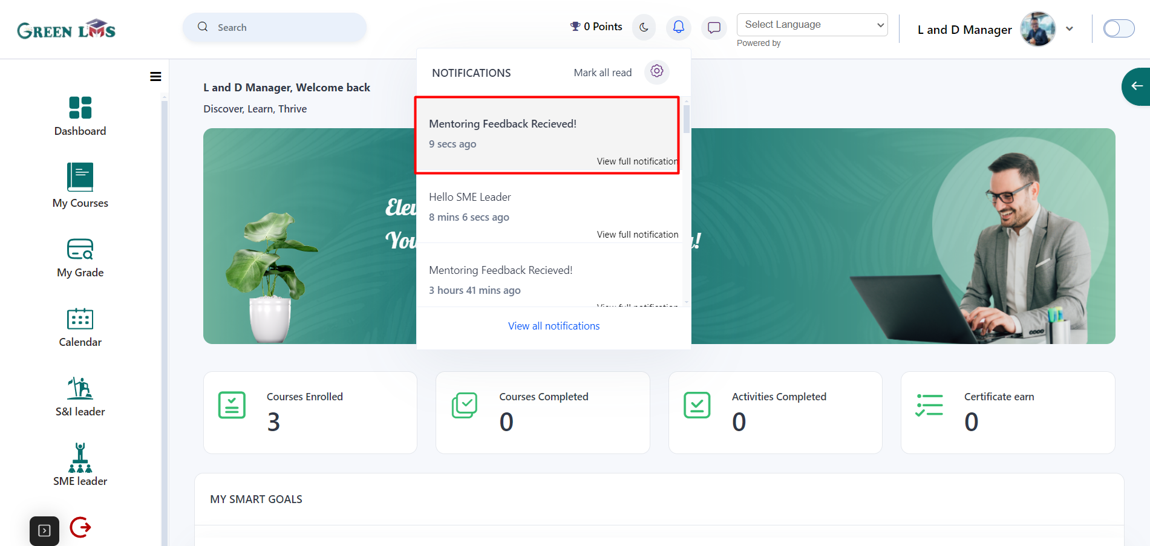Open the S&I leader icon

80,388
